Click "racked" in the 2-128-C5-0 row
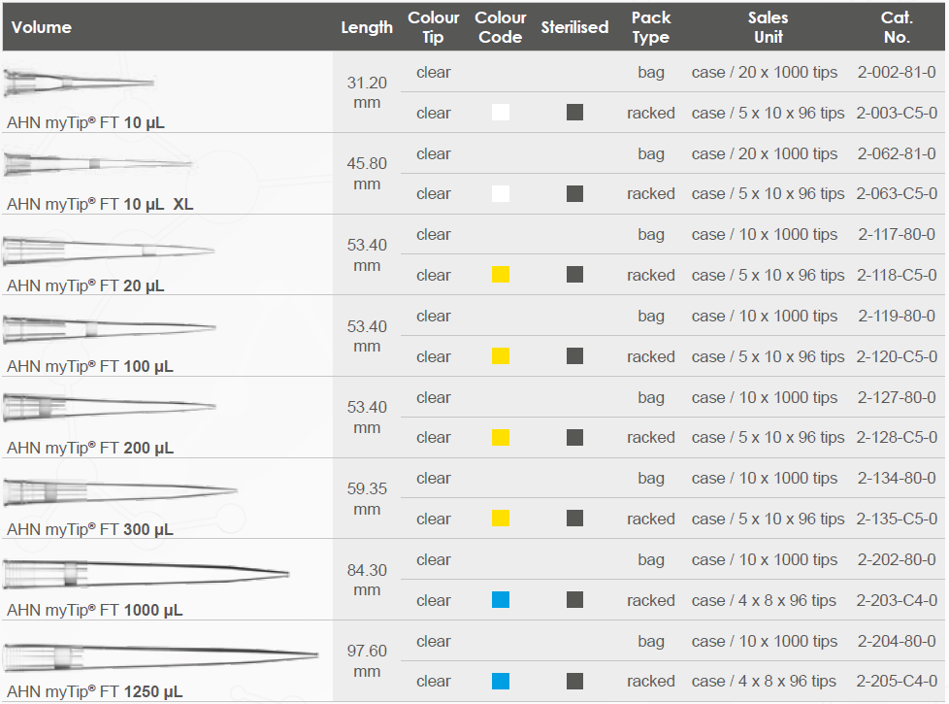This screenshot has width=949, height=704. click(651, 437)
